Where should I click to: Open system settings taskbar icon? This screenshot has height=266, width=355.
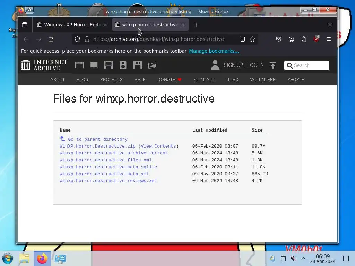60,258
